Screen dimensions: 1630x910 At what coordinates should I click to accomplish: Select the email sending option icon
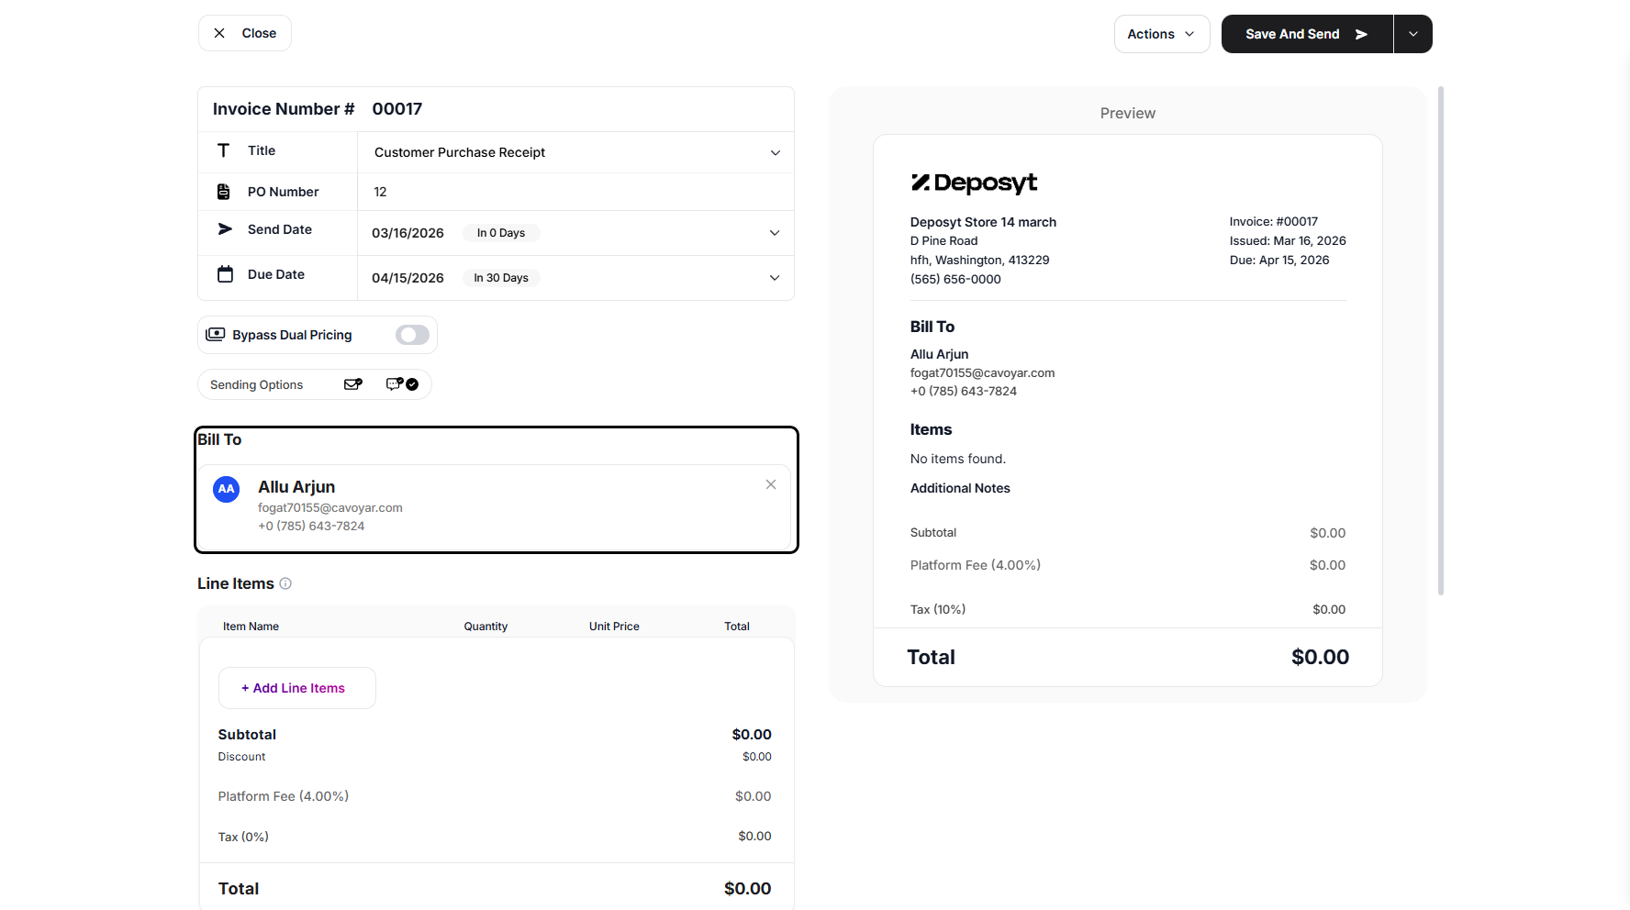pyautogui.click(x=353, y=384)
